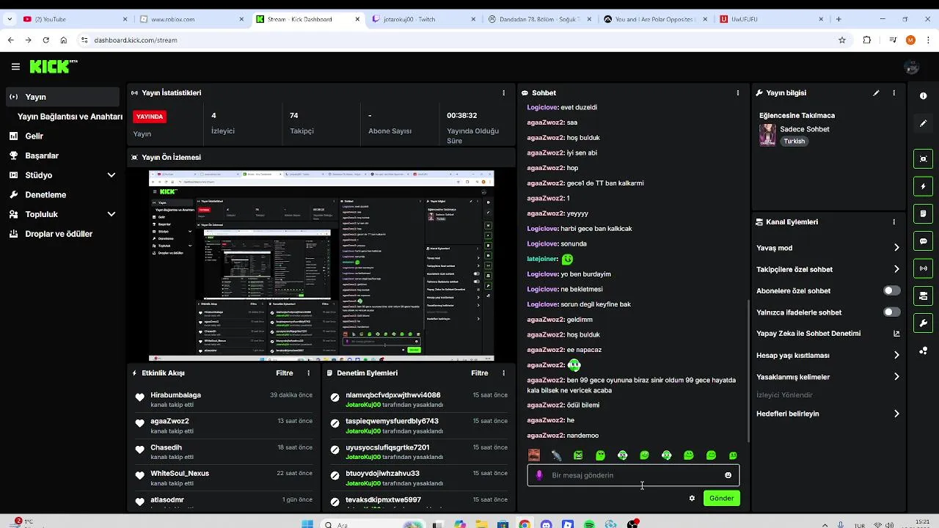The image size is (939, 528).
Task: Click the Bir mesaj gönderin chat input
Action: (x=633, y=475)
